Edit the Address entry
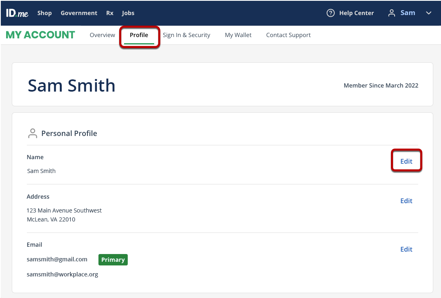The image size is (441, 298). coord(406,201)
